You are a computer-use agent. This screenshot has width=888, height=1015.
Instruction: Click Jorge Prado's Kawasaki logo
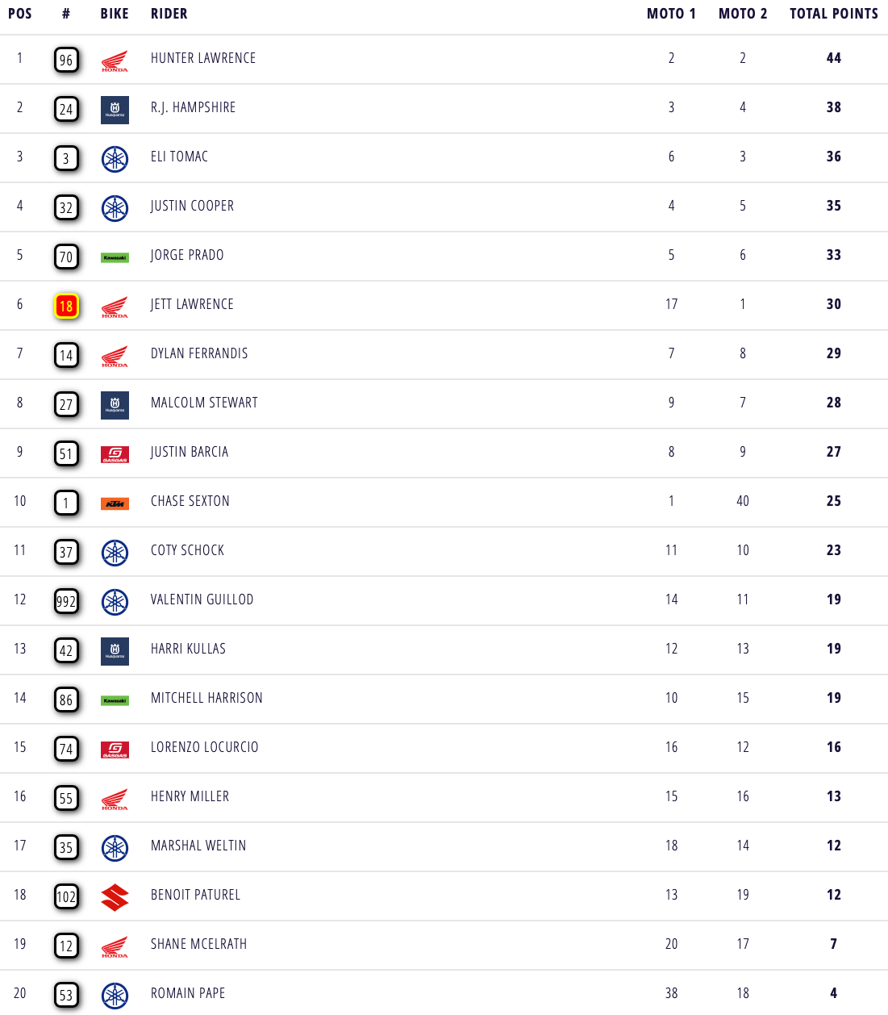(115, 257)
